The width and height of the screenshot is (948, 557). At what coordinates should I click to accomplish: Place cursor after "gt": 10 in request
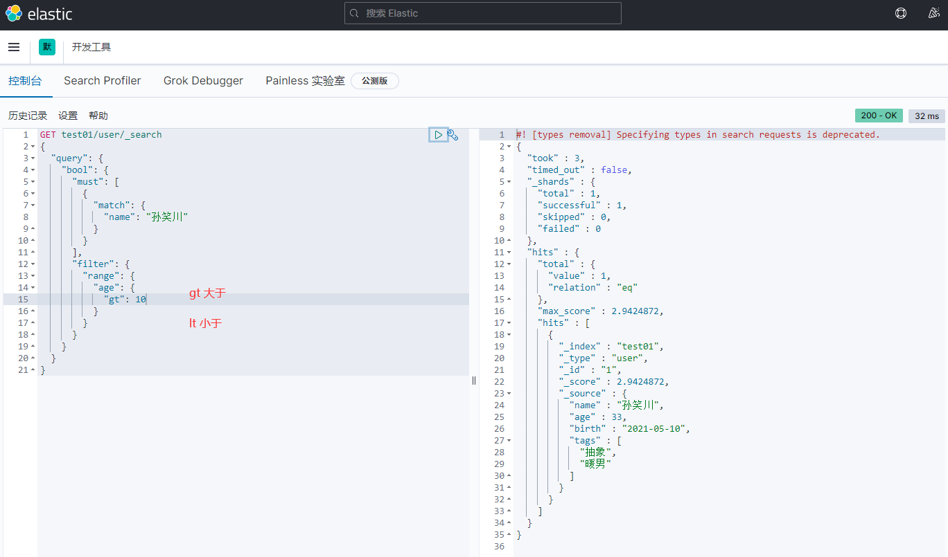click(x=146, y=300)
